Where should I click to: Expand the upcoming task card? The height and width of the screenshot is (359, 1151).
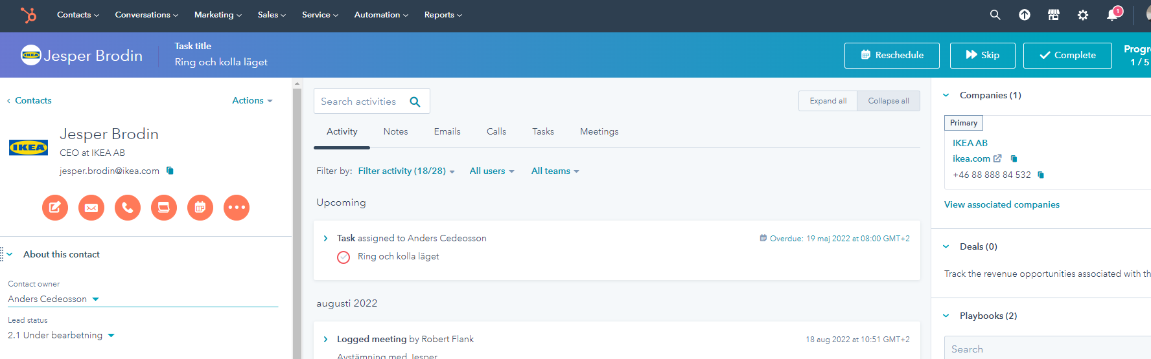[325, 239]
